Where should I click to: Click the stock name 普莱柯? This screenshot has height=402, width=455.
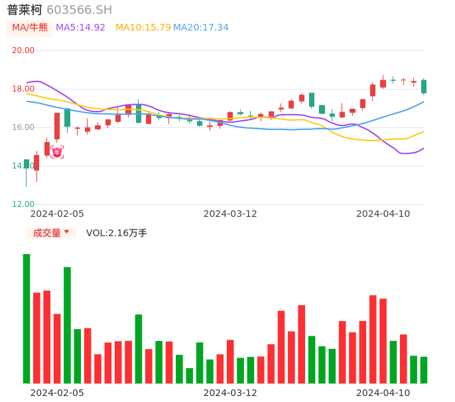point(25,10)
